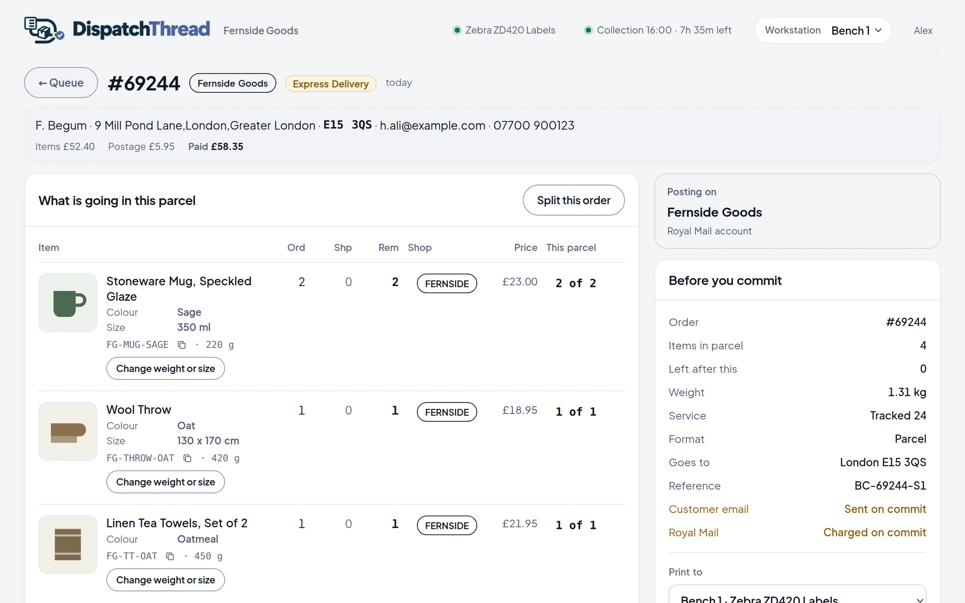Go back to the Queue

pos(61,83)
